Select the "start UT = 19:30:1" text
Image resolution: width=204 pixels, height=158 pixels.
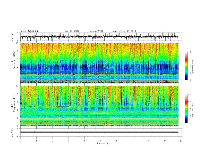[x=124, y=31]
